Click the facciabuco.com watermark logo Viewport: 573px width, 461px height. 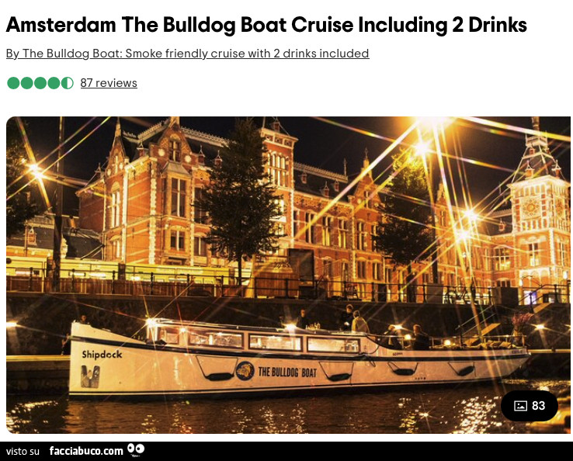click(x=86, y=451)
